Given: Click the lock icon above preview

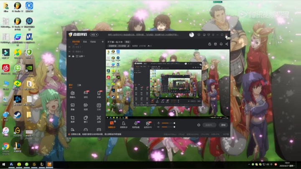Looking at the screenshot, I should tap(209, 44).
